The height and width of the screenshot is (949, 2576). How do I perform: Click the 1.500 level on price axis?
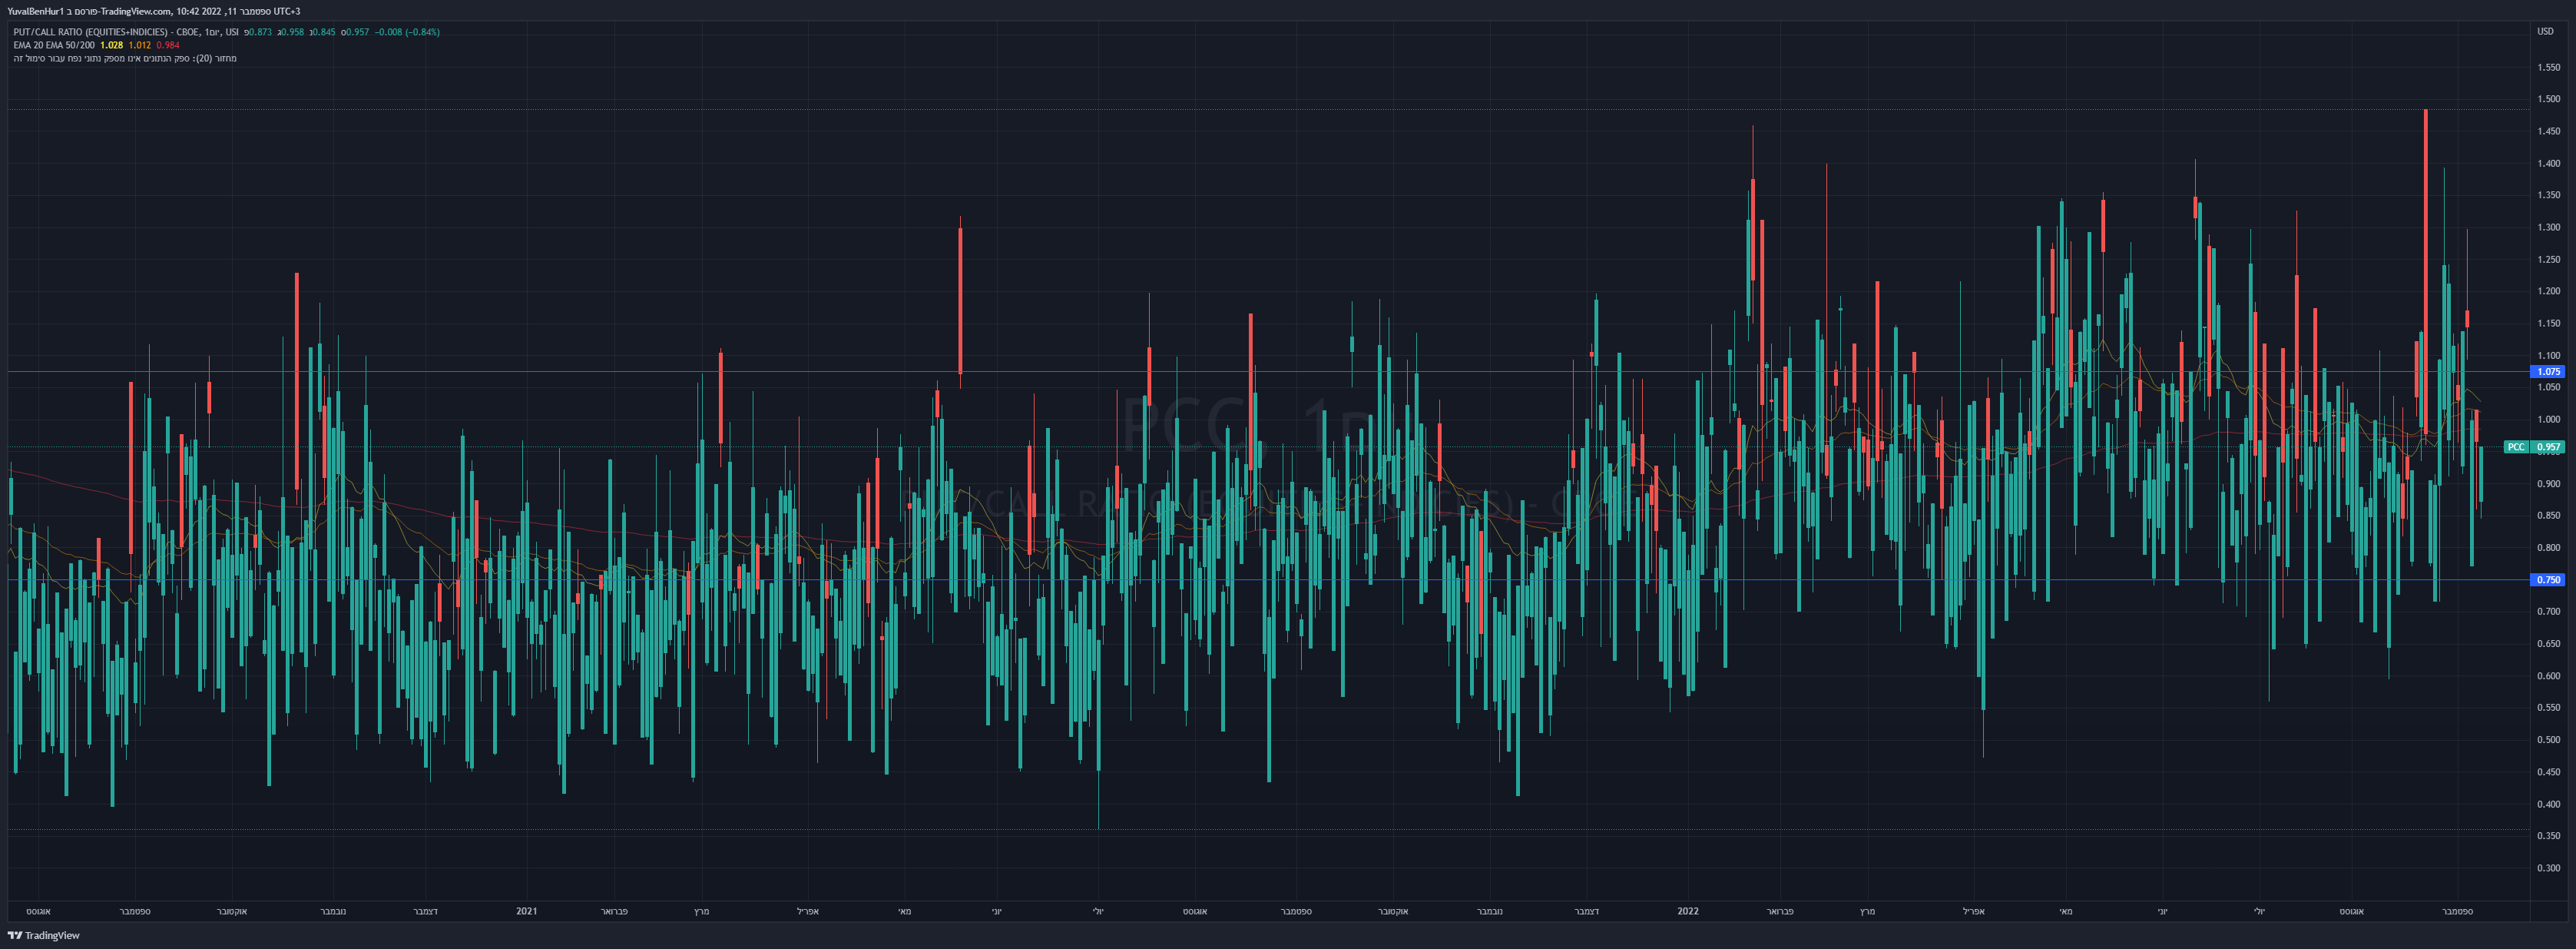(x=2548, y=99)
